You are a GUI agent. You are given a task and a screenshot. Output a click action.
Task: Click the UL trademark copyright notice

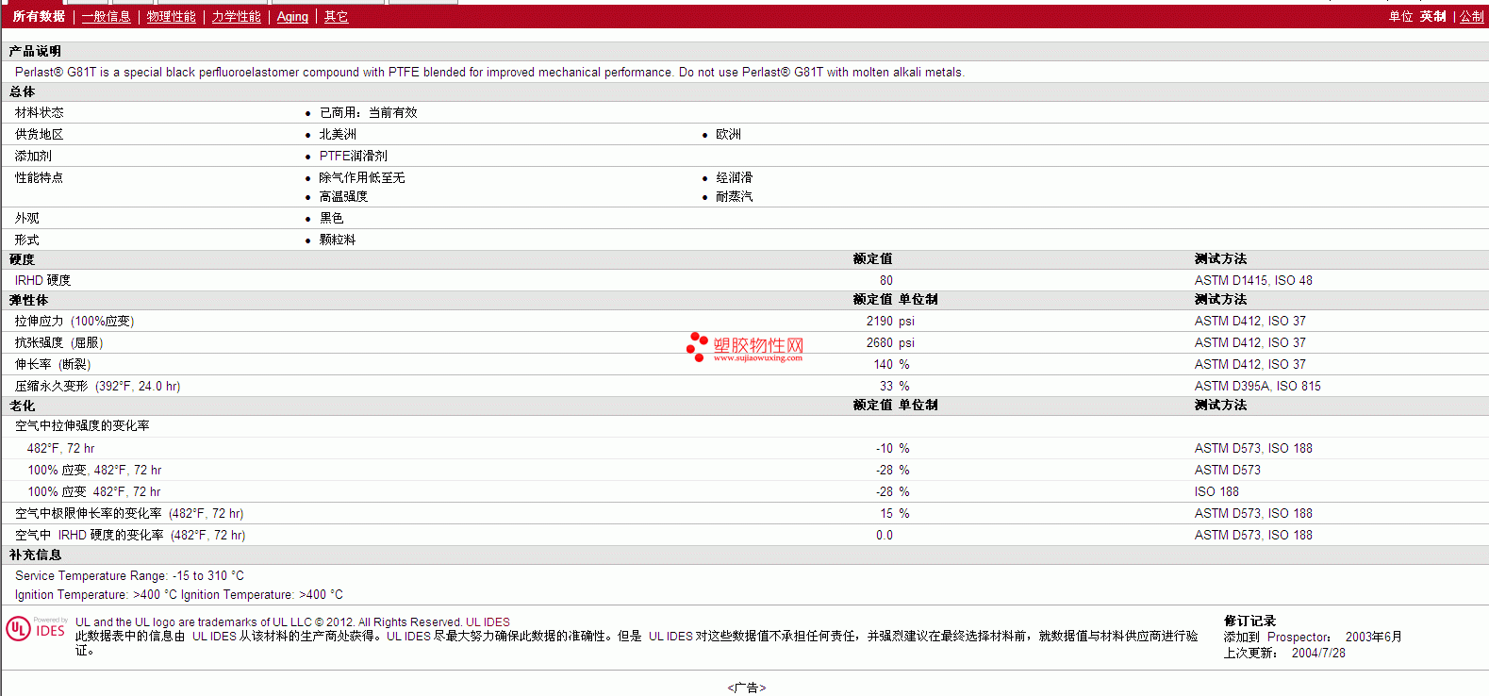click(292, 621)
